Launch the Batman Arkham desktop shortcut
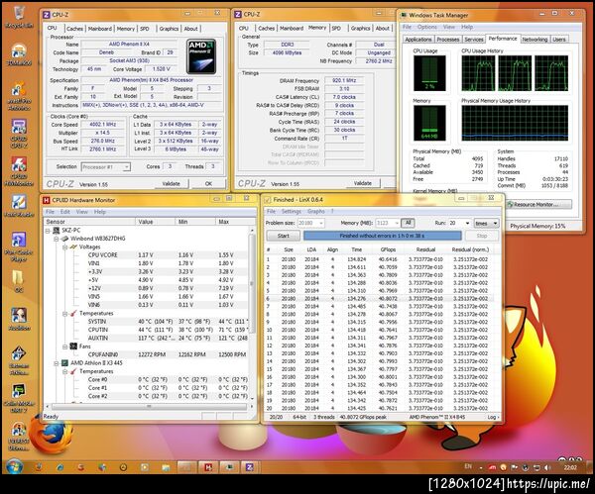Viewport: 595px width, 494px height. pos(19,360)
